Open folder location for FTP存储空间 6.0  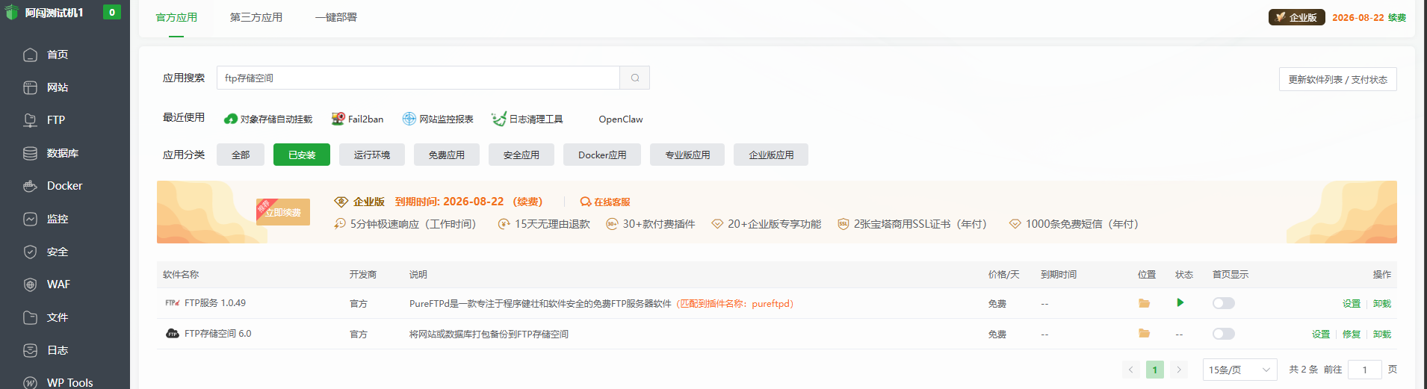click(x=1144, y=334)
